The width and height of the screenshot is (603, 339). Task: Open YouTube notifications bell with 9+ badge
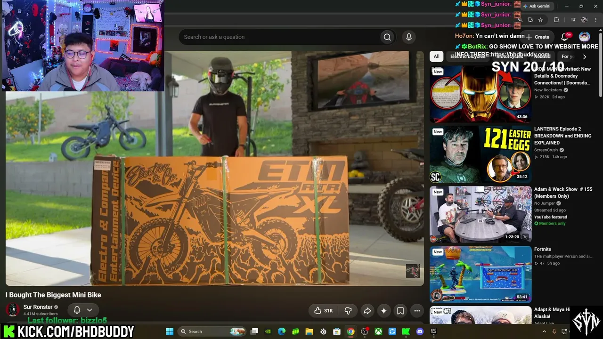click(564, 37)
